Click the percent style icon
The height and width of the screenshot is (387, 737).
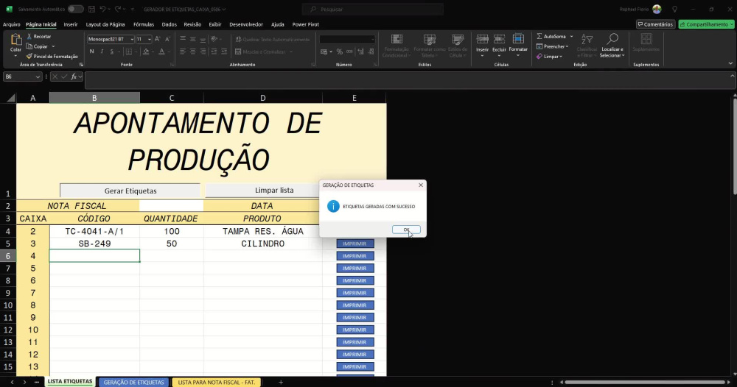339,52
